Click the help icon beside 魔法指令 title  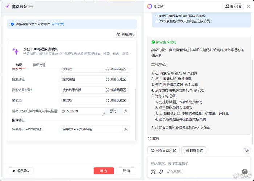coord(31,7)
